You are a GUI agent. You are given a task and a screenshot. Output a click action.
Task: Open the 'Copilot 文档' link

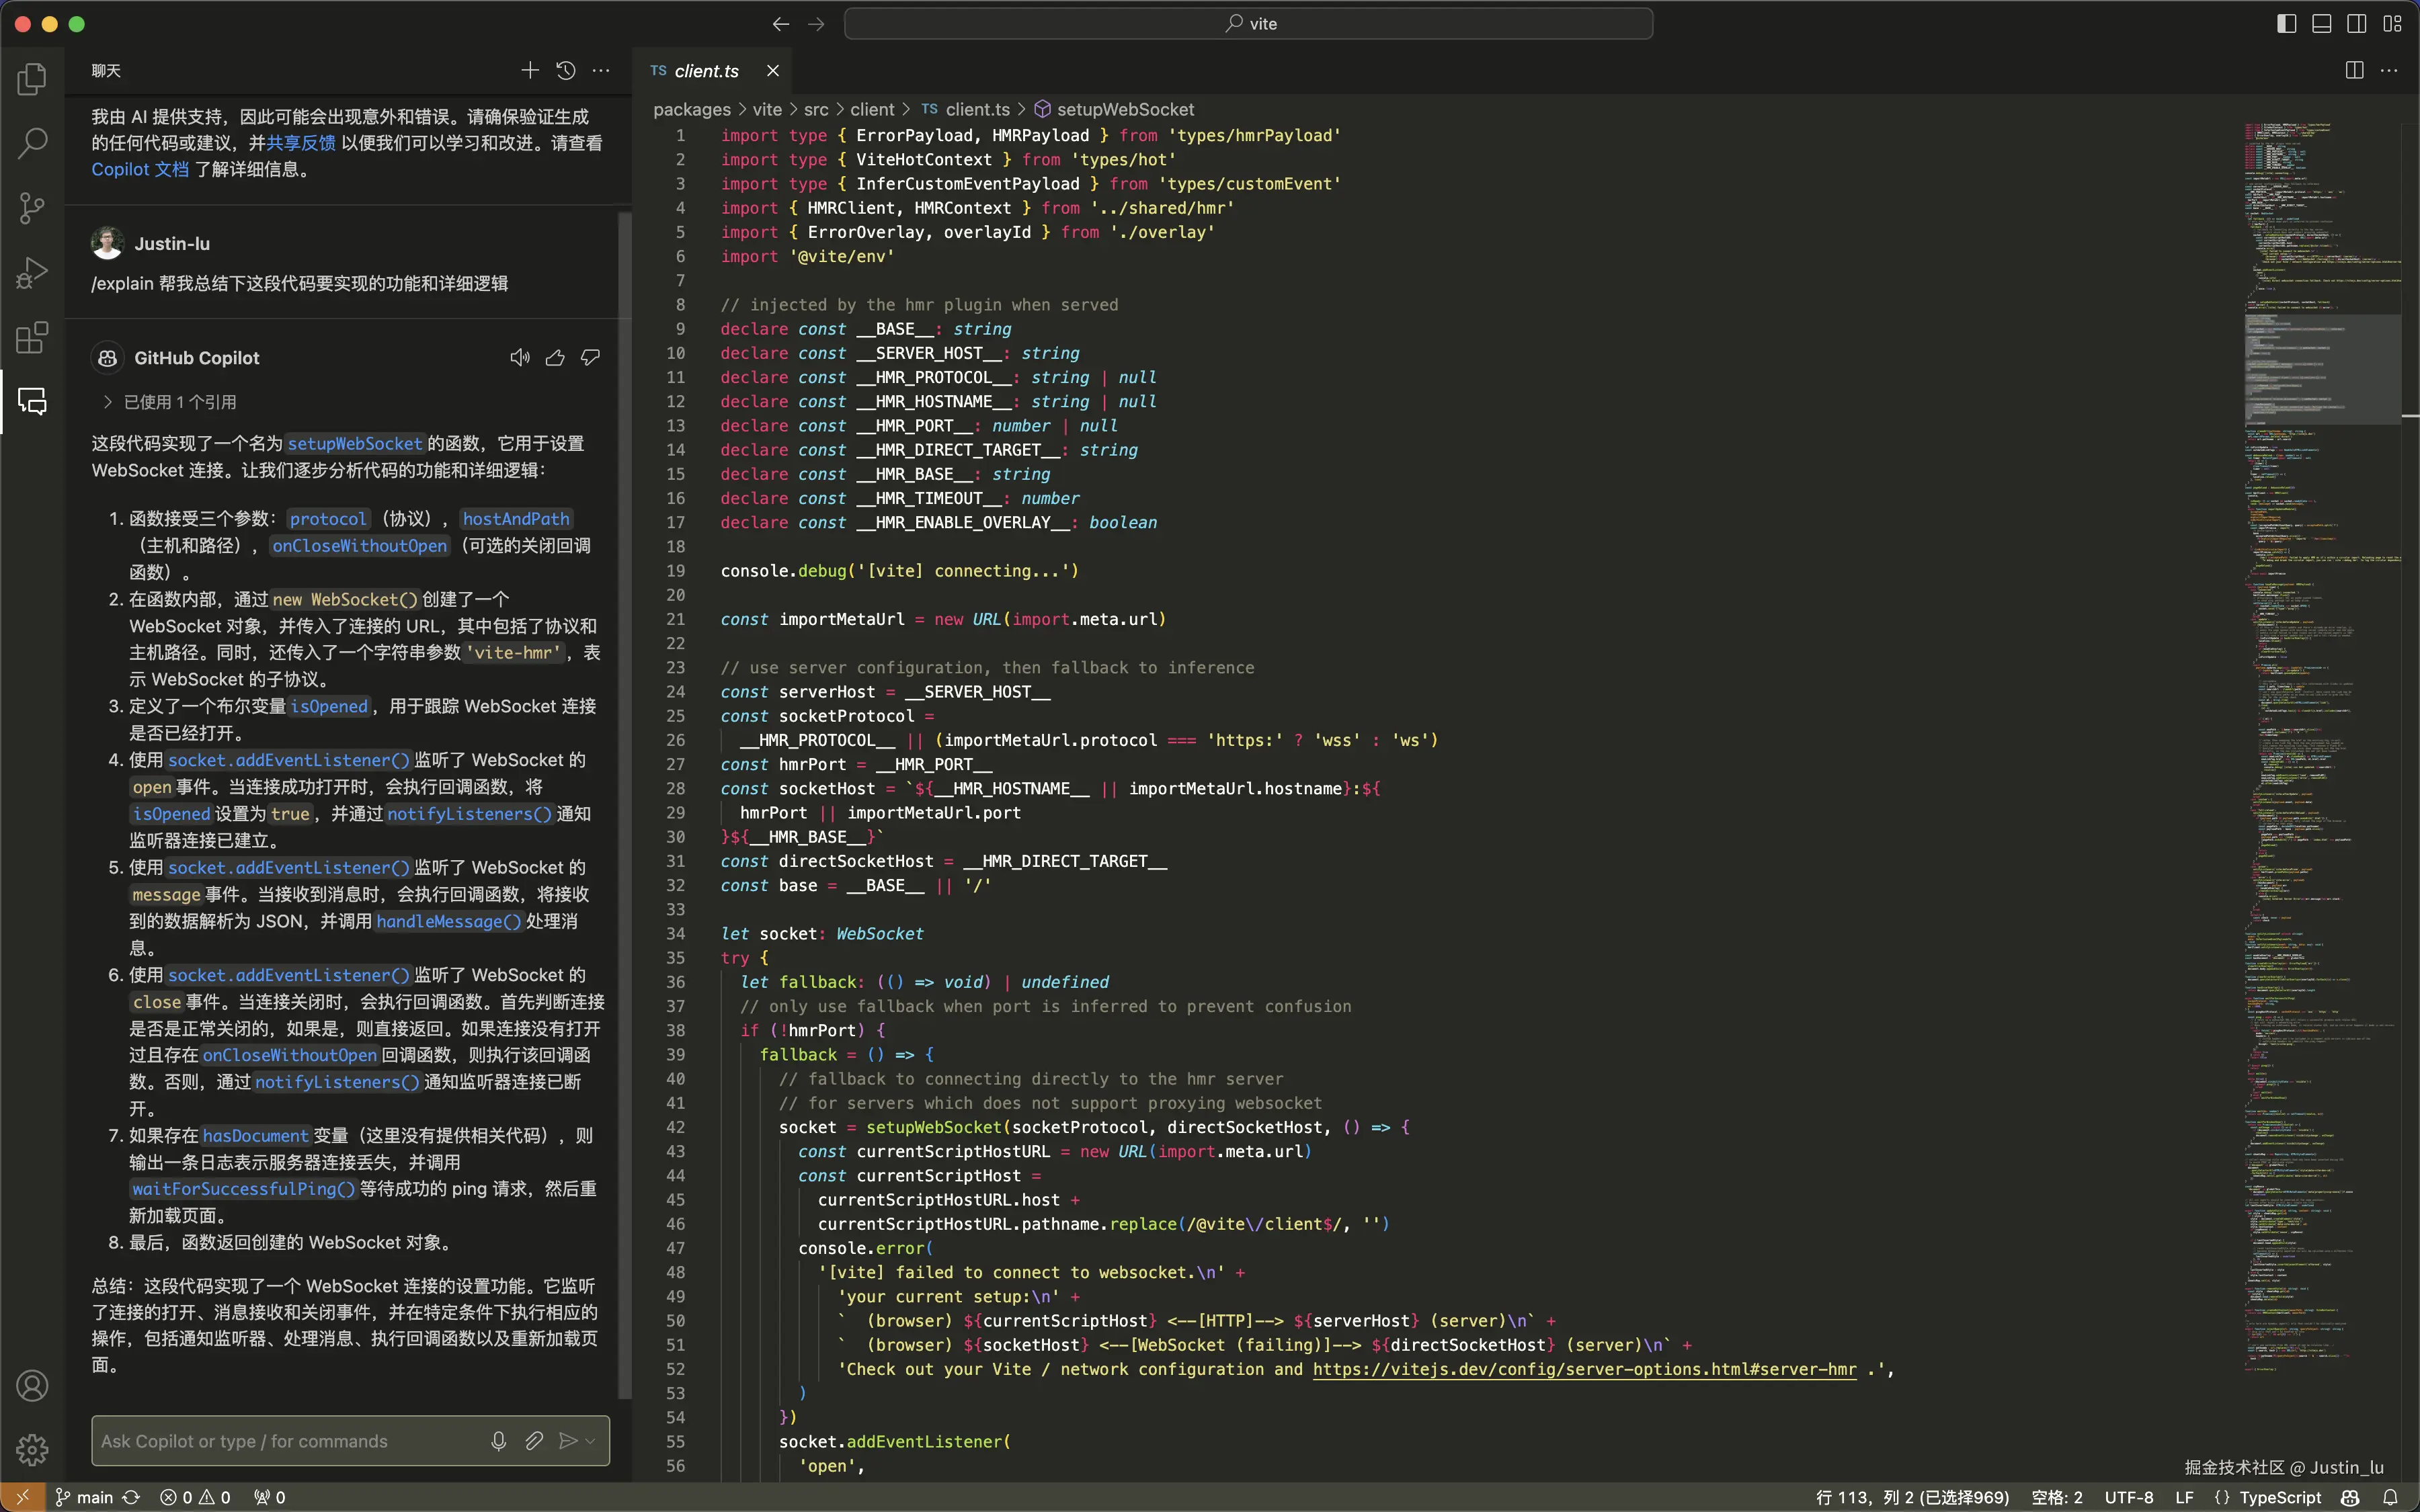(140, 169)
